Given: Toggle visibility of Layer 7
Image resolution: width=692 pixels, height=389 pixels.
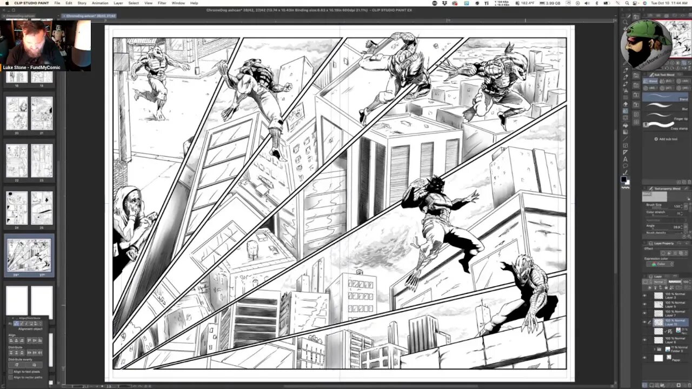Looking at the screenshot, I should tap(644, 313).
